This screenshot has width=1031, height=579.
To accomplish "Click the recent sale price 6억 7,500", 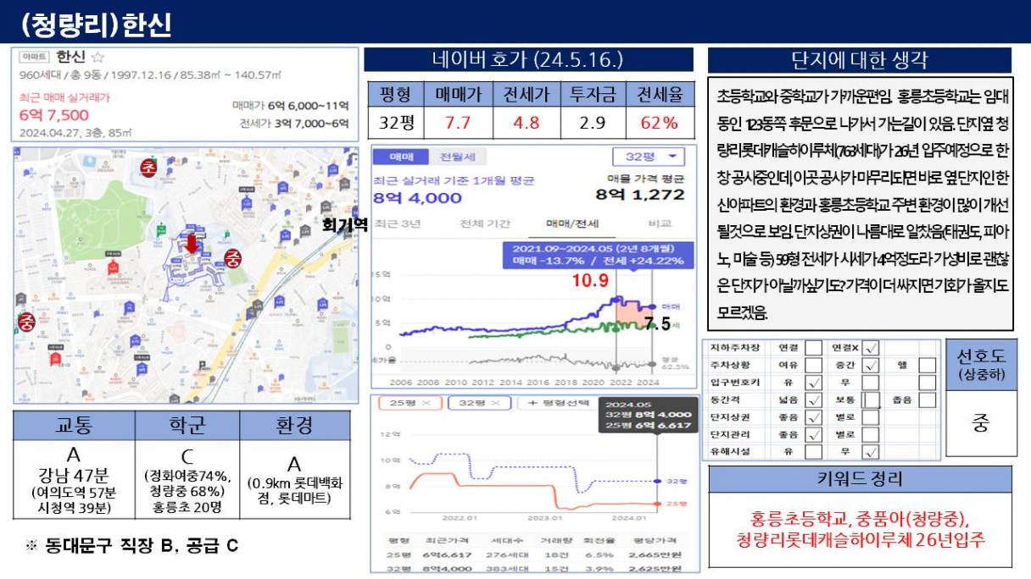I will pyautogui.click(x=54, y=115).
